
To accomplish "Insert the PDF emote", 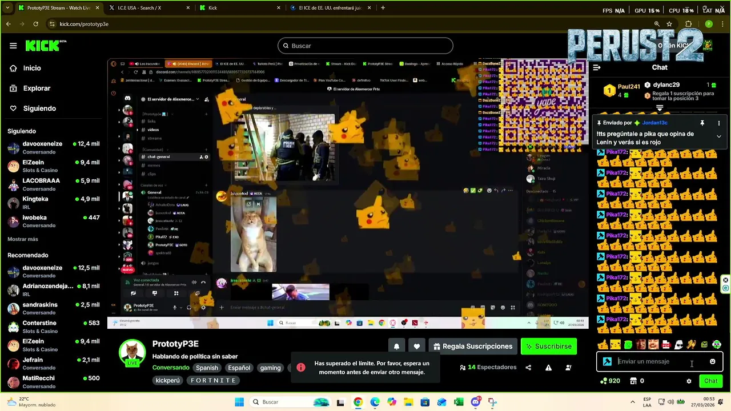I will [x=666, y=344].
